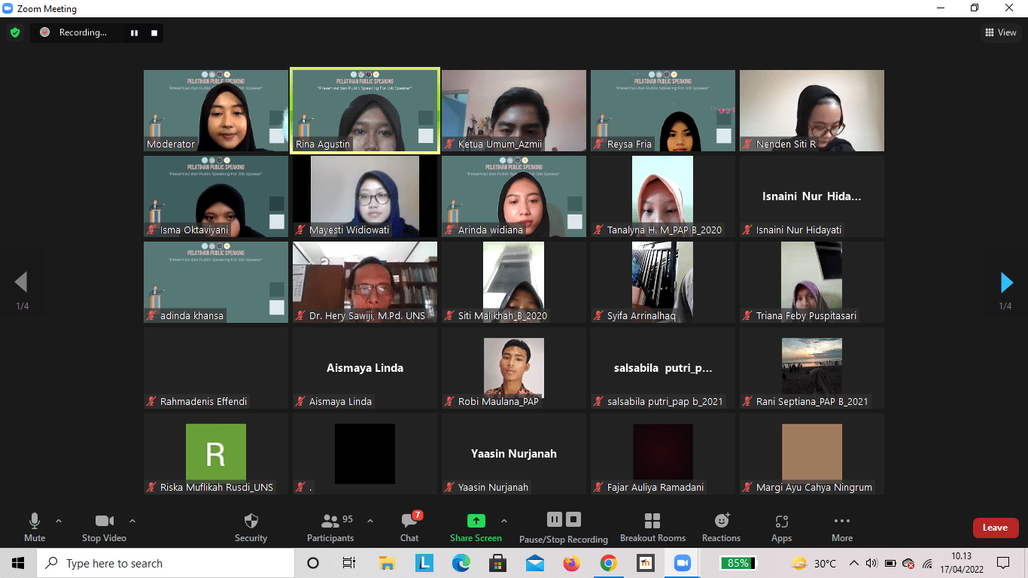Stop recording in bottom toolbar
Screen dimensions: 1028x578
573,519
